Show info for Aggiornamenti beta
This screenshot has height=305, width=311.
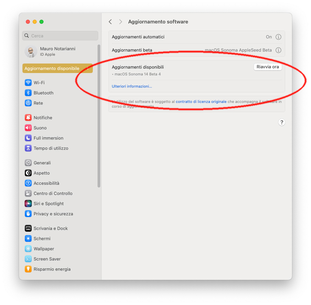coord(278,50)
